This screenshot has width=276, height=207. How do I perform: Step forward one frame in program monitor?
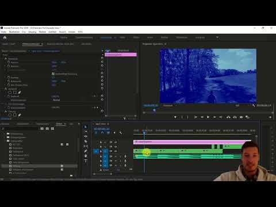click(x=214, y=117)
